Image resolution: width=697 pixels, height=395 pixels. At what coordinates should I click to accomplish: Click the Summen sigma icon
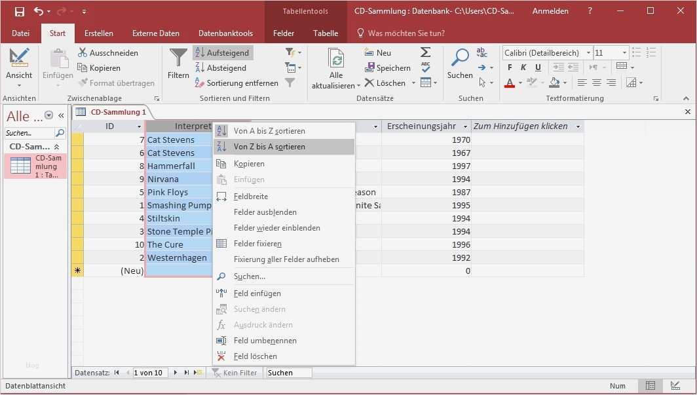point(425,52)
